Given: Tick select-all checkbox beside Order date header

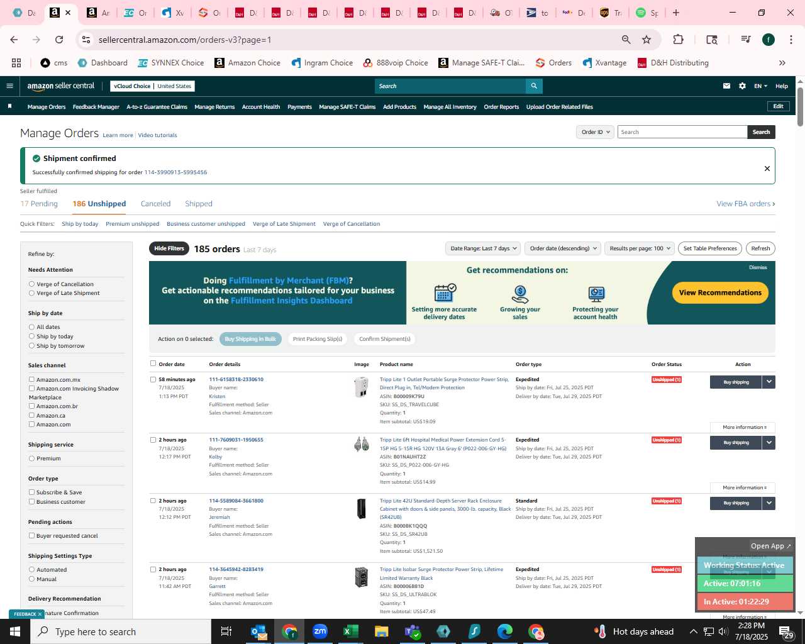Looking at the screenshot, I should [x=153, y=364].
